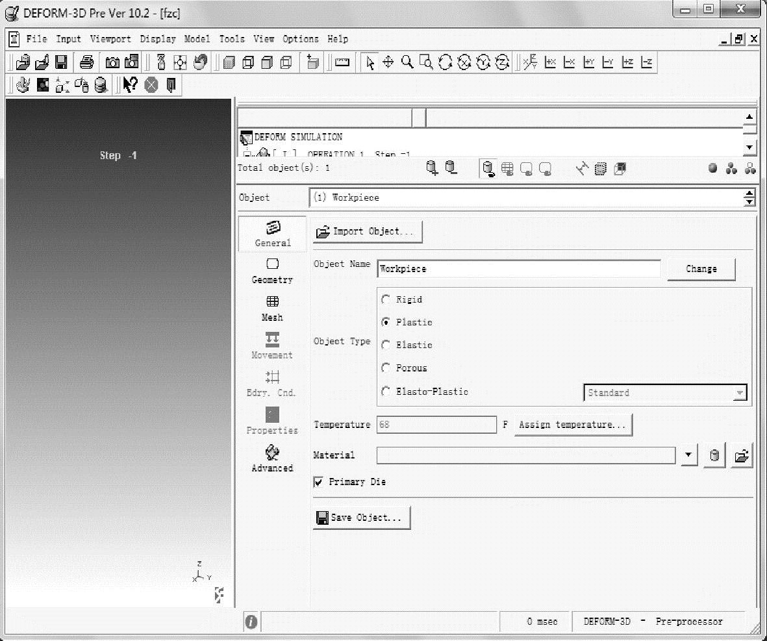Uncheck the Primary Die checkbox
Screen dimensions: 767x641
[318, 482]
